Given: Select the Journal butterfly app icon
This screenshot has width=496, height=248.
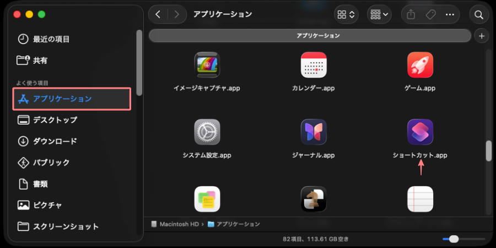Looking at the screenshot, I should 314,132.
